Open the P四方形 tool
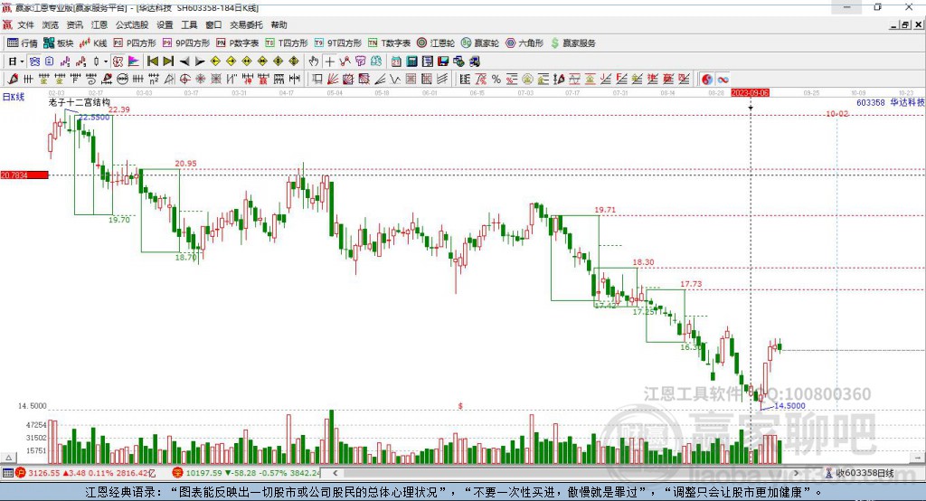 pyautogui.click(x=135, y=43)
